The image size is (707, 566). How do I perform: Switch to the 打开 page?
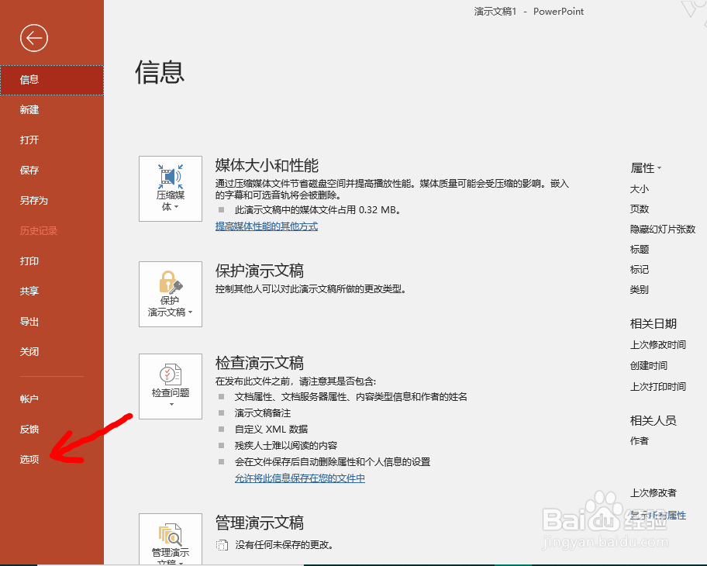pos(29,140)
